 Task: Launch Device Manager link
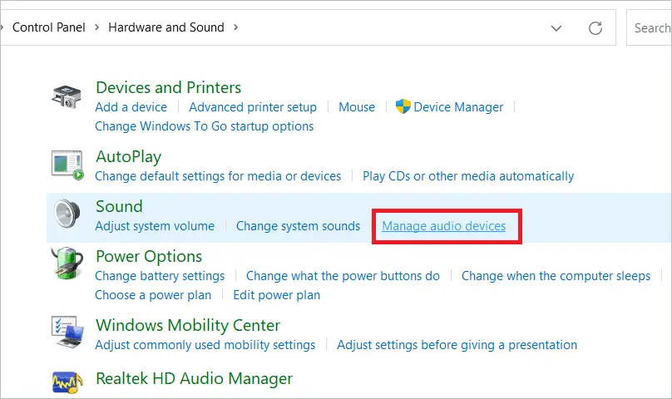(x=458, y=106)
